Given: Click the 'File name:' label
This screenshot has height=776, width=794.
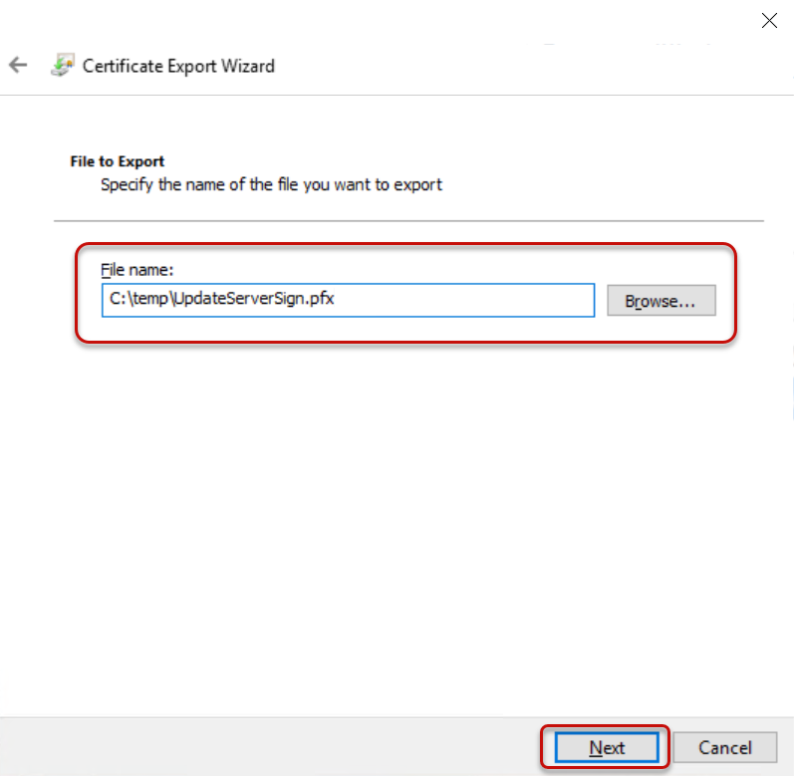Looking at the screenshot, I should click(136, 270).
